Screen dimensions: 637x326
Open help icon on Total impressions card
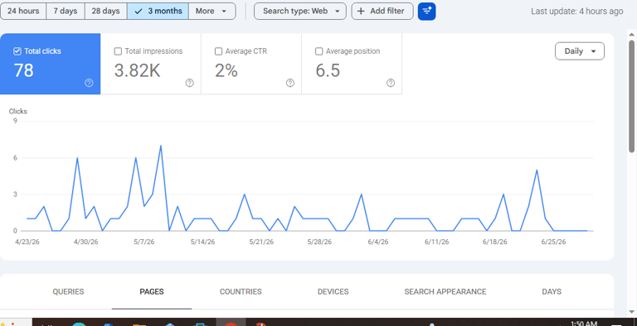189,83
